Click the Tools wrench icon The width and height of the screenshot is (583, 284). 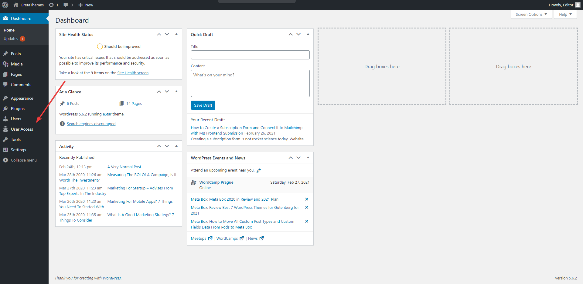pyautogui.click(x=5, y=139)
